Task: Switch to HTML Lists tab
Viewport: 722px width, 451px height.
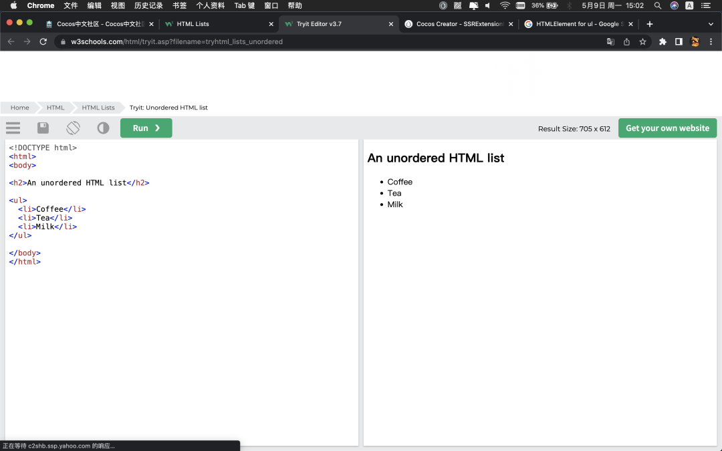Action: [219, 24]
